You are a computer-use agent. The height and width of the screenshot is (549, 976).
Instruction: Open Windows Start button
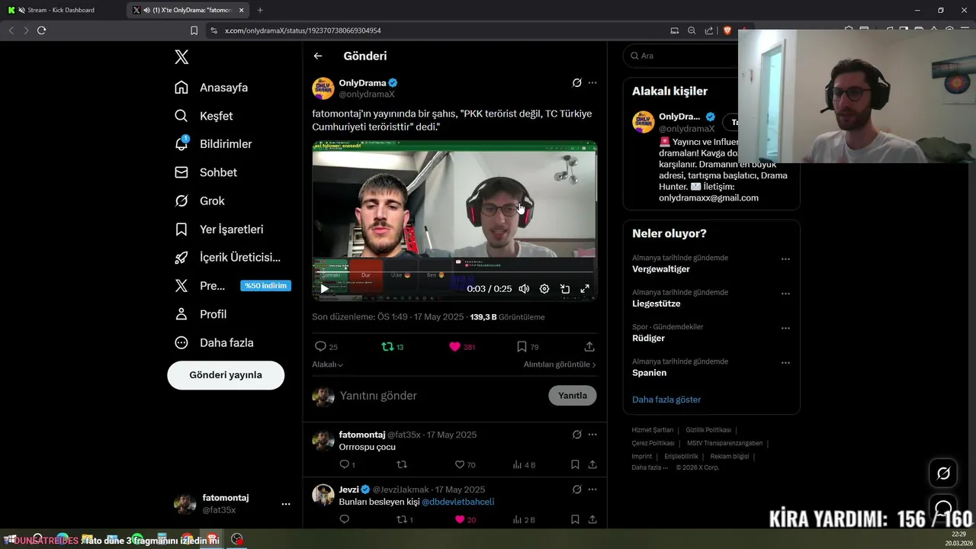coord(10,539)
